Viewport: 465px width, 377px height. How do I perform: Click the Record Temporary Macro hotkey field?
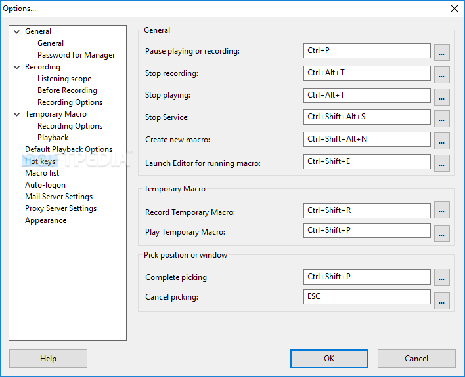tap(367, 211)
